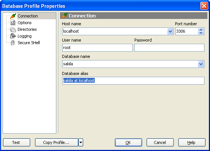Open the Secure SHell section
Image resolution: width=210 pixels, height=151 pixels.
pos(29,43)
